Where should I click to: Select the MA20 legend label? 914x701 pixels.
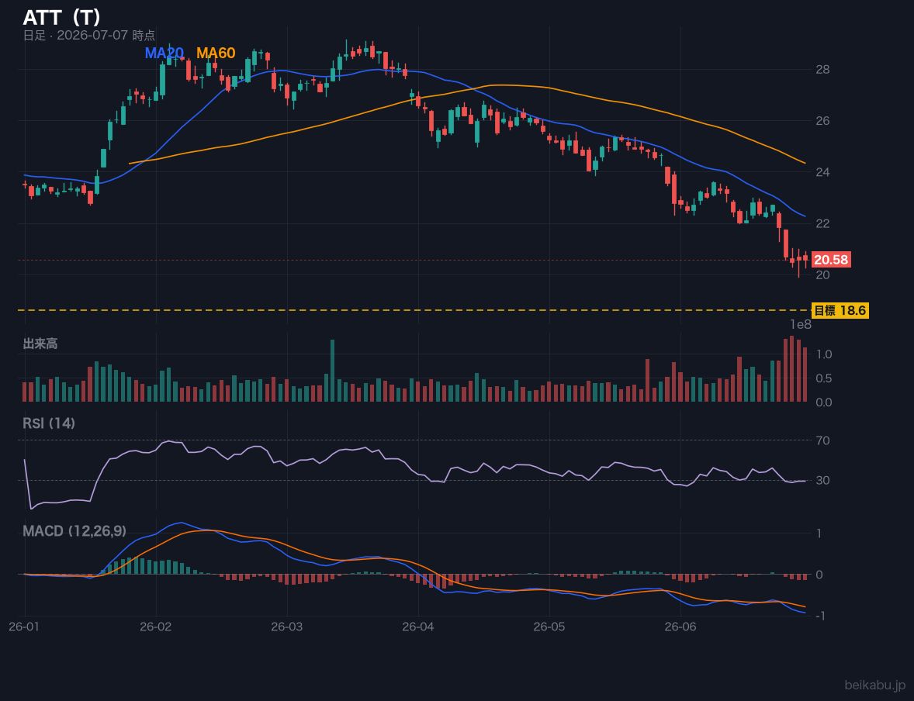pyautogui.click(x=164, y=53)
